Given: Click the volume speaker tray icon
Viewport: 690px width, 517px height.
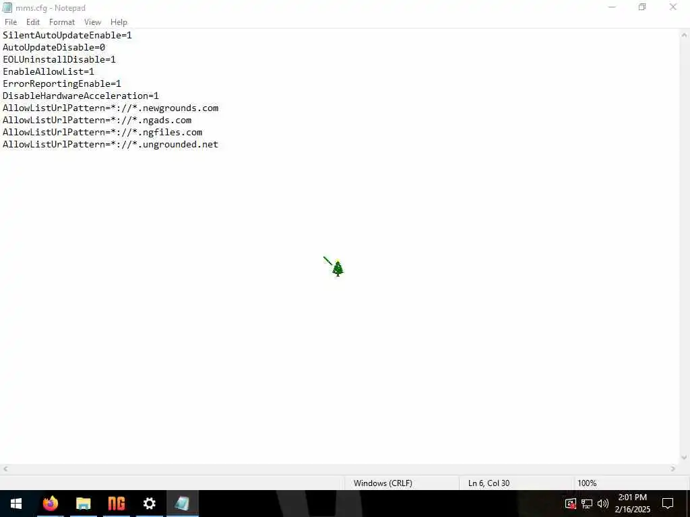Looking at the screenshot, I should (603, 504).
